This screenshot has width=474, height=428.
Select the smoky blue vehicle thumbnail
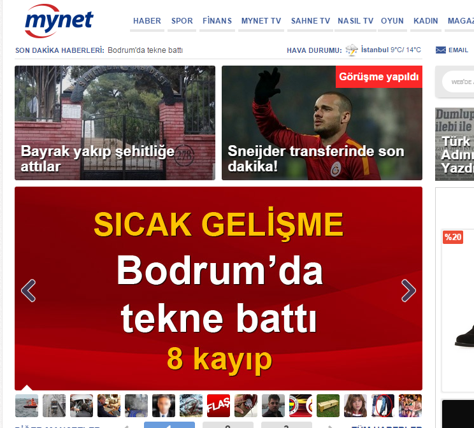pyautogui.click(x=136, y=406)
